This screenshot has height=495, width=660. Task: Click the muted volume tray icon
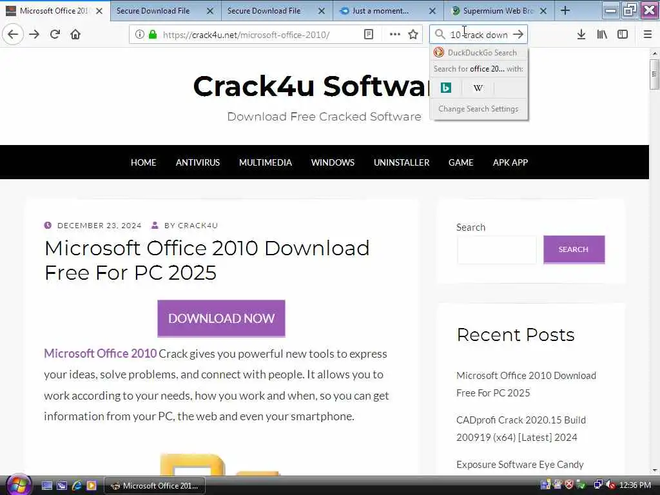(x=610, y=485)
